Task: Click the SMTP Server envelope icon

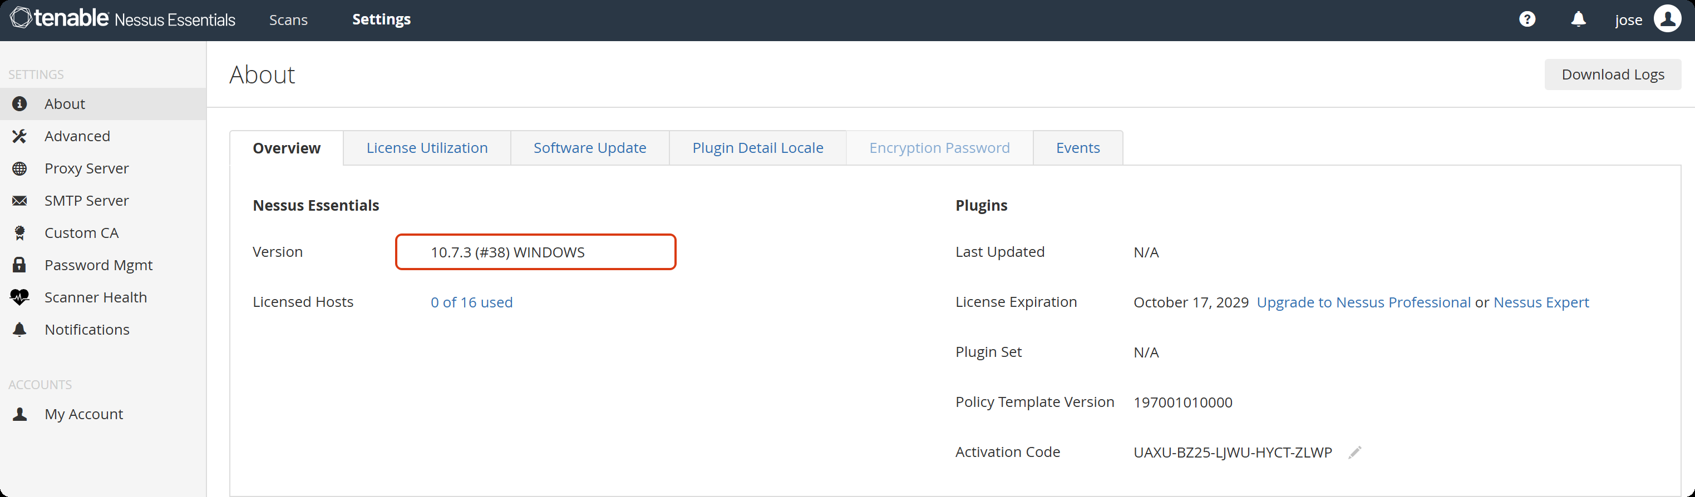Action: coord(19,201)
